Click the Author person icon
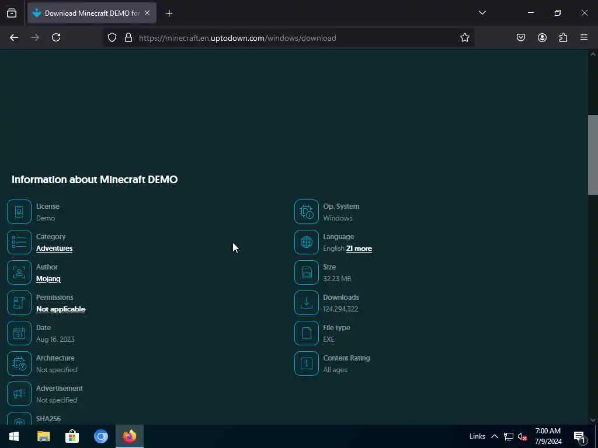598x448 pixels. (x=19, y=272)
